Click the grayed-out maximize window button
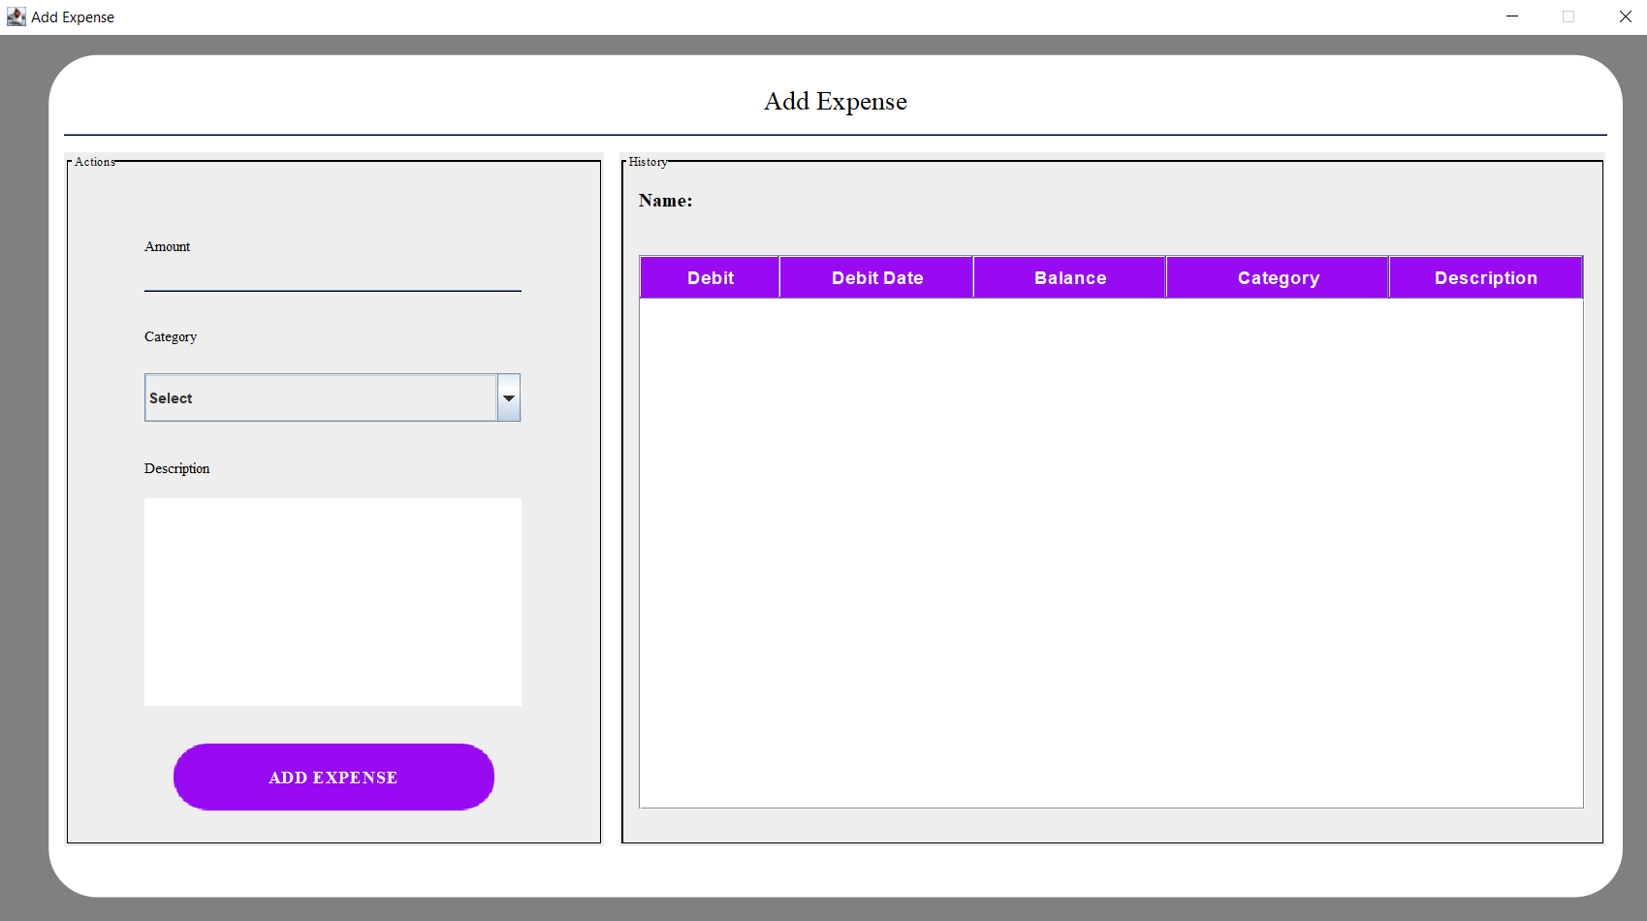The width and height of the screenshot is (1647, 921). [x=1568, y=16]
